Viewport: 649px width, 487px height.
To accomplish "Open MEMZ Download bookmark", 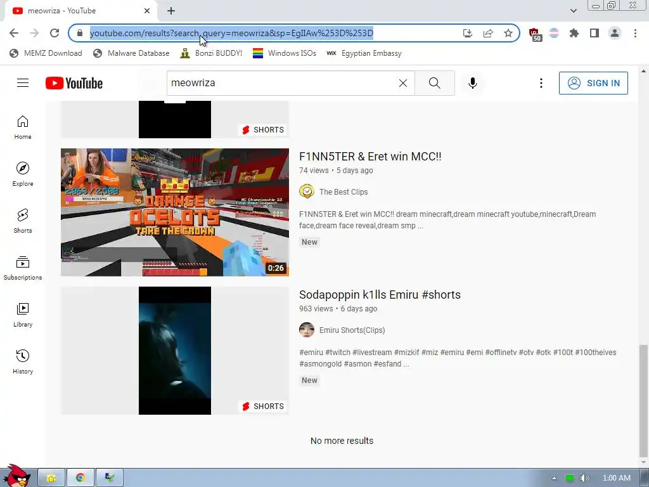I will click(46, 53).
